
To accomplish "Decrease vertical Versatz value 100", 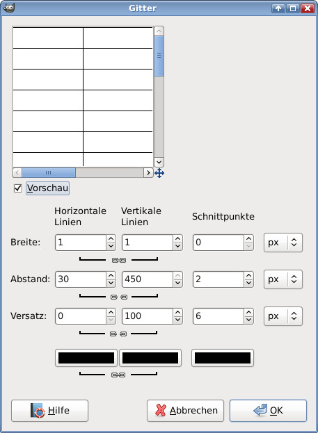I will [178, 320].
